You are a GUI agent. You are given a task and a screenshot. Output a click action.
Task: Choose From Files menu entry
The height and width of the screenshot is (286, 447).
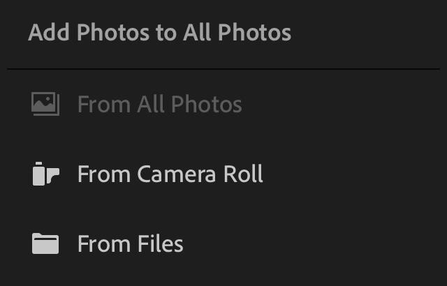click(x=223, y=244)
